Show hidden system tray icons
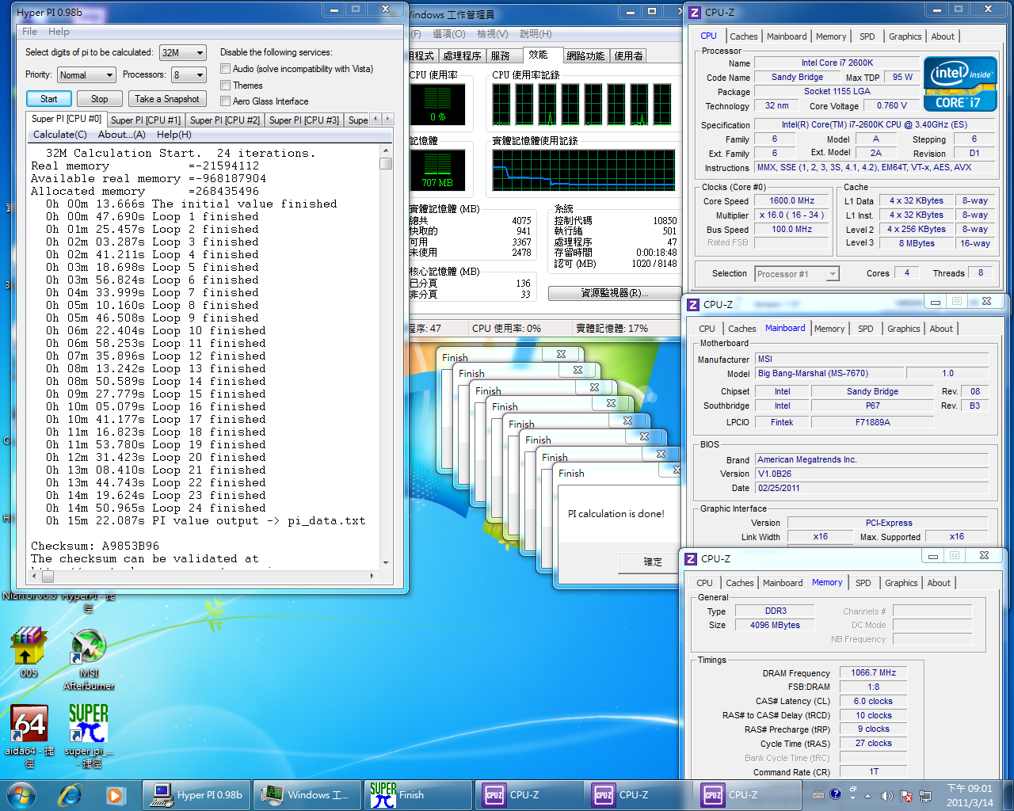The width and height of the screenshot is (1014, 811). coord(867,795)
